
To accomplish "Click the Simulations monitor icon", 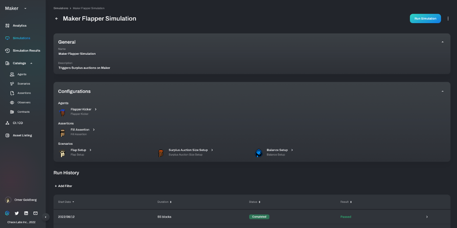I will coord(7,38).
